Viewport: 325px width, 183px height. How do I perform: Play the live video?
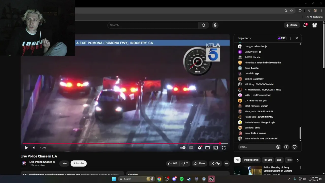pyautogui.click(x=26, y=148)
